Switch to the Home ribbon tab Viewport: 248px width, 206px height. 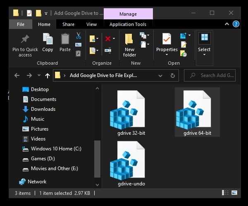(44, 24)
